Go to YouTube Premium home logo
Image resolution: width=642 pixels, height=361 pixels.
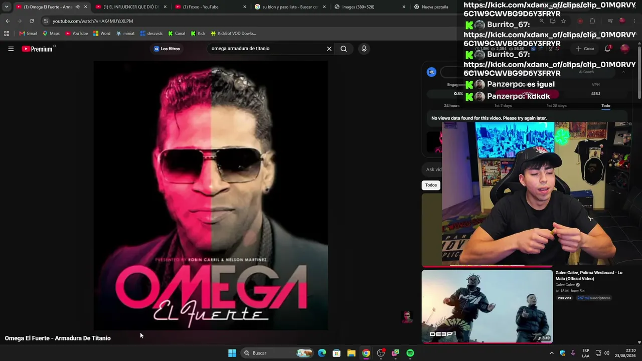[37, 49]
